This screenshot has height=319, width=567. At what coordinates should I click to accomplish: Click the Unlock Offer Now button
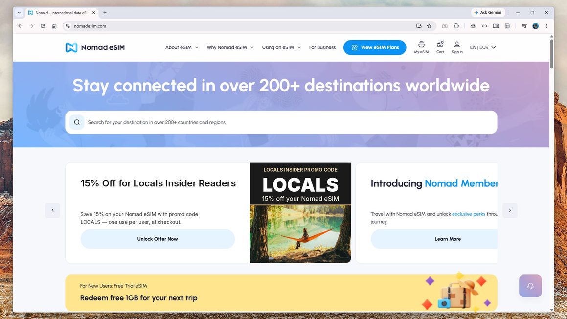pos(158,239)
